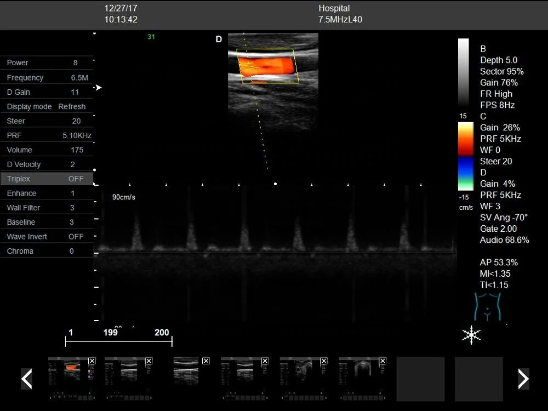This screenshot has height=411, width=548.
Task: Delete the sixth saved thumbnail
Action: (x=383, y=361)
